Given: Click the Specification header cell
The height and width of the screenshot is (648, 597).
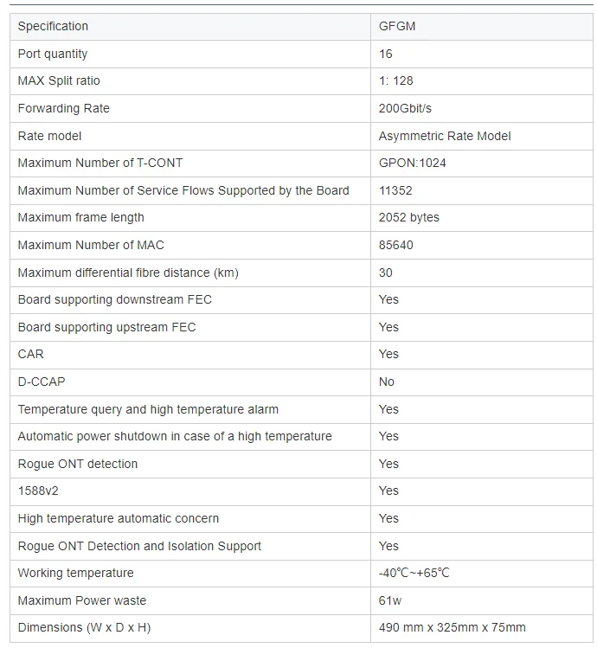Looking at the screenshot, I should pos(190,27).
